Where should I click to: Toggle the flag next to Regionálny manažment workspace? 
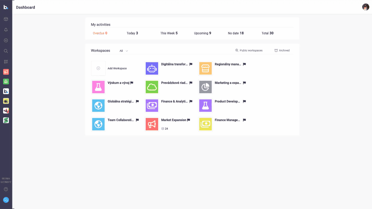point(245,64)
